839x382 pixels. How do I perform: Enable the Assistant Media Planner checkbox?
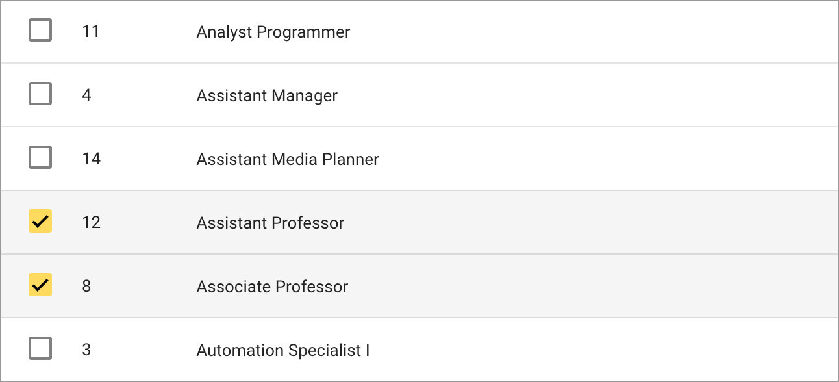[40, 158]
